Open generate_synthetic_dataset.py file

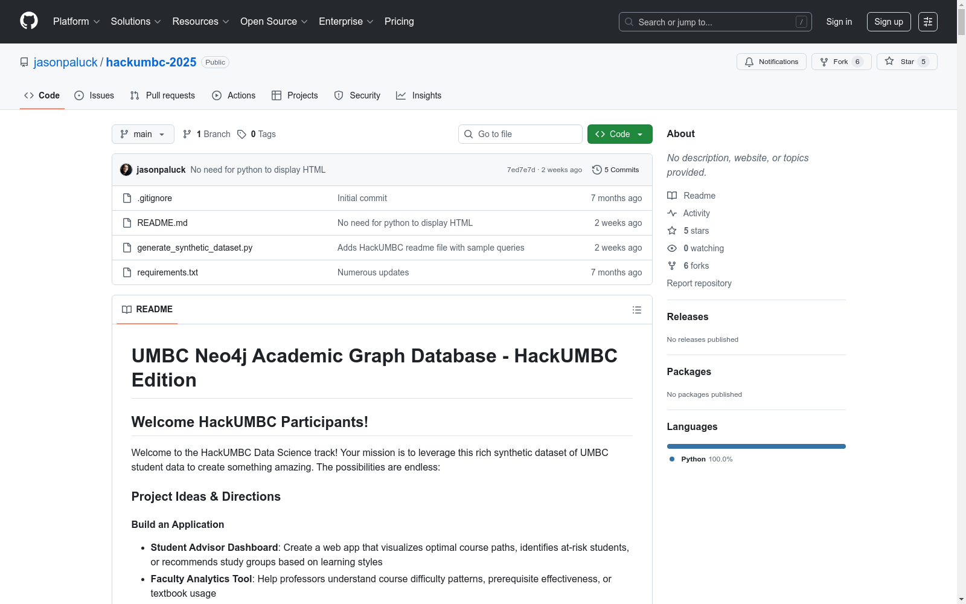[195, 248]
